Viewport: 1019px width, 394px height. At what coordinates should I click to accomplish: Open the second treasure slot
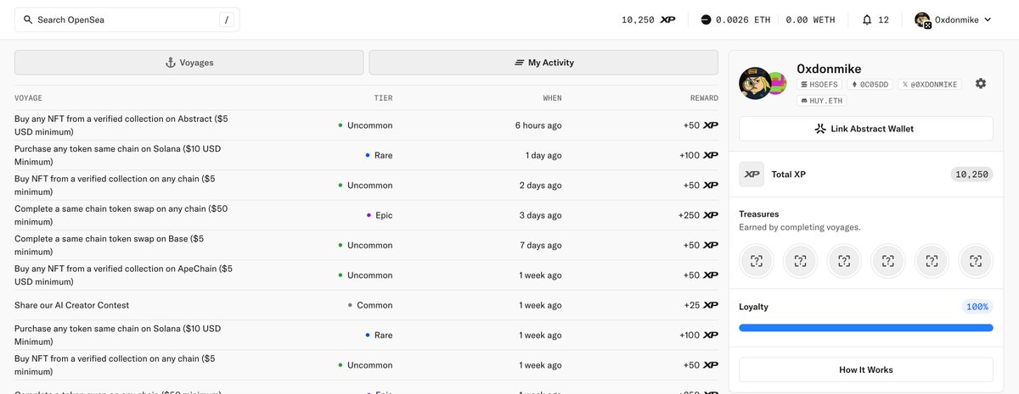[800, 261]
